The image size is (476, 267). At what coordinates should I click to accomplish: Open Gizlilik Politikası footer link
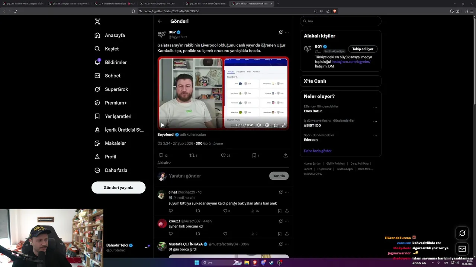[x=336, y=164]
